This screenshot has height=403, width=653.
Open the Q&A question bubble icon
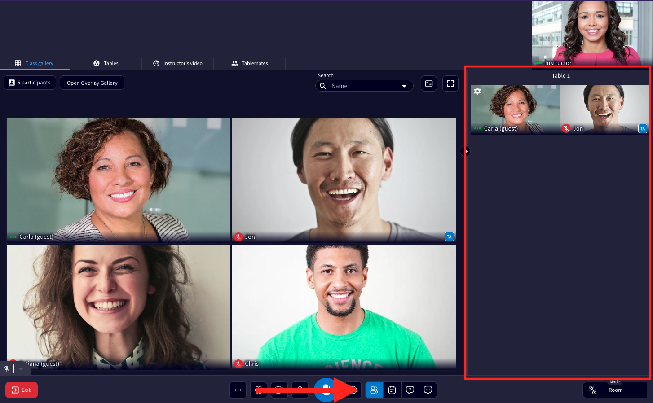click(x=410, y=390)
